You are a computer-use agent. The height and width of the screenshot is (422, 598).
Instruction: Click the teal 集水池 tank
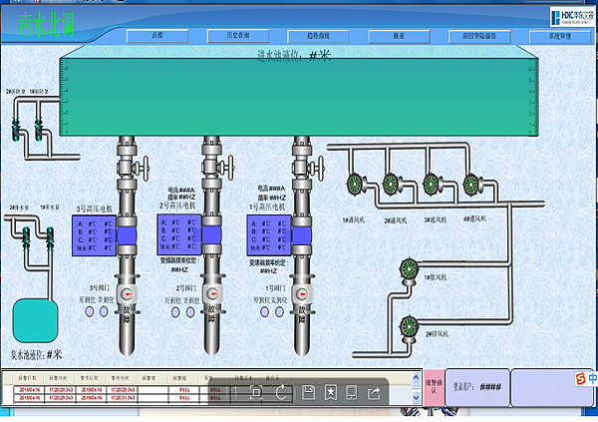coord(35,320)
